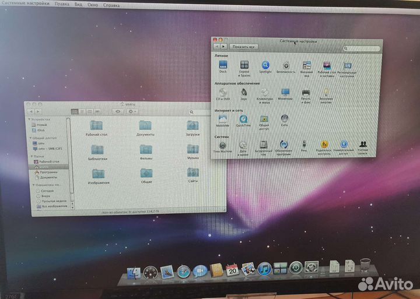
Task: Collapse the Папки sidebar section
Action: pyautogui.click(x=32, y=156)
